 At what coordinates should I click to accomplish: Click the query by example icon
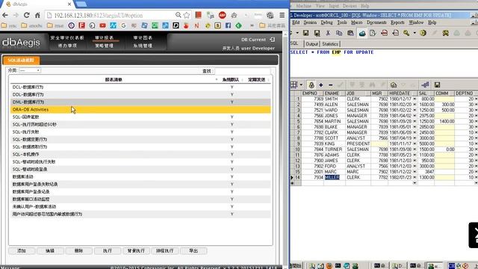(394, 84)
